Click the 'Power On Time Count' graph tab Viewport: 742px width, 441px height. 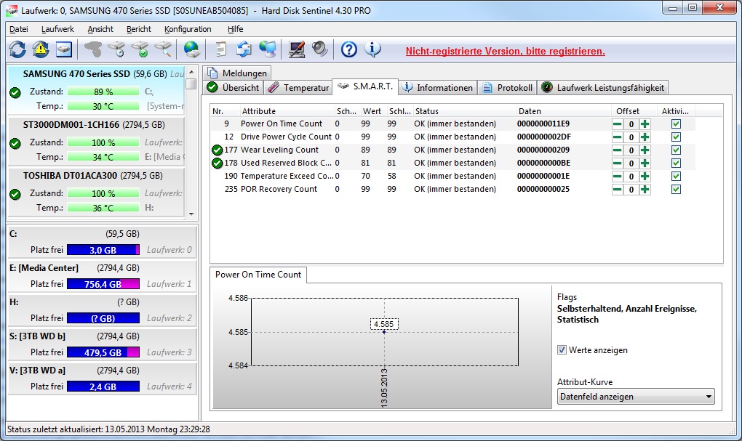(258, 275)
